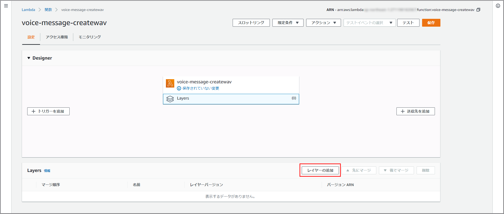Screen dimensions: 504x214
Task: Click the voice-message-createwav breadcrumb text
Action: (82, 10)
